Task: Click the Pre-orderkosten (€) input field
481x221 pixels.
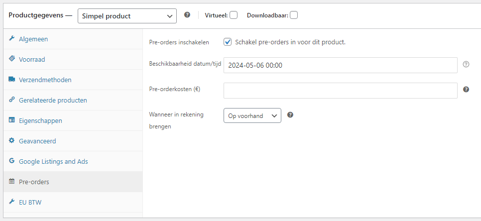Action: point(341,91)
